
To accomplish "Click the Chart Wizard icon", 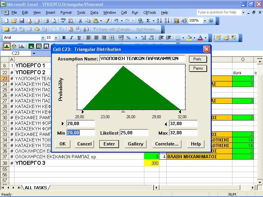I will click(x=176, y=21).
